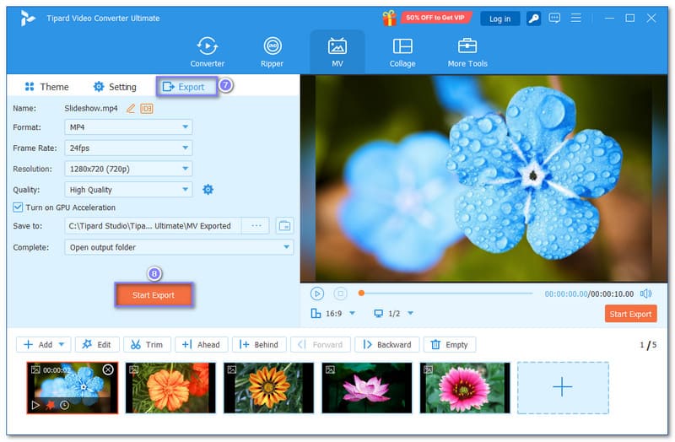Toggle the preview volume icon

click(645, 294)
